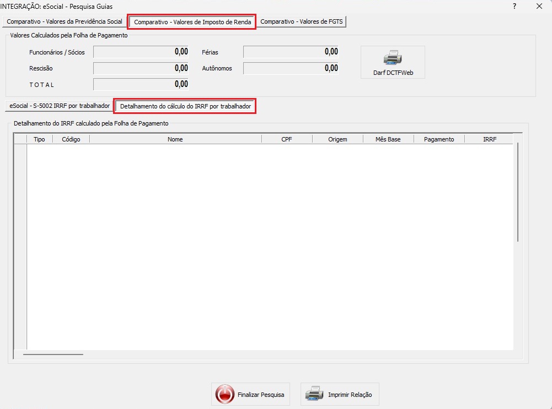Click the CPF column header
The width and height of the screenshot is (552, 409).
click(287, 139)
